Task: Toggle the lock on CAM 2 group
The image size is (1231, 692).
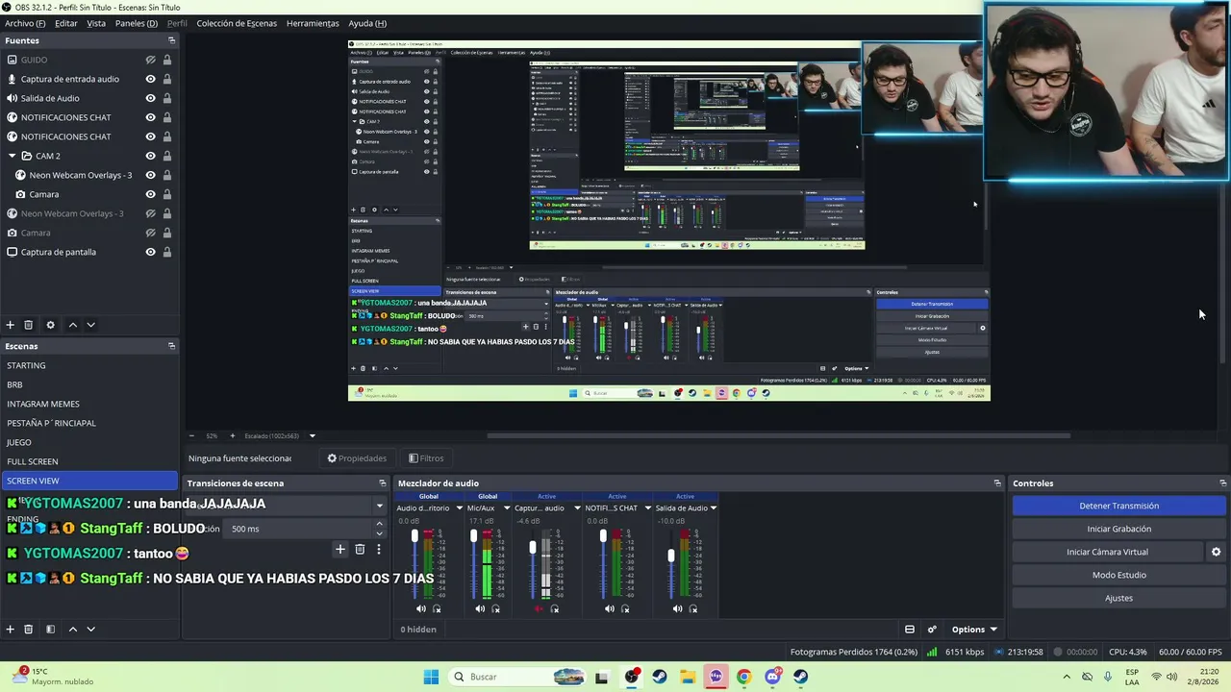Action: [x=167, y=156]
